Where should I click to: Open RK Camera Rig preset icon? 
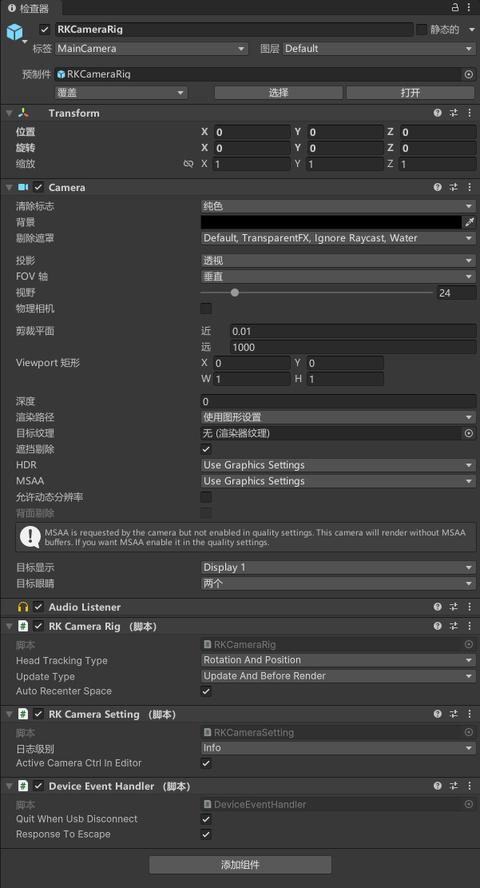454,626
